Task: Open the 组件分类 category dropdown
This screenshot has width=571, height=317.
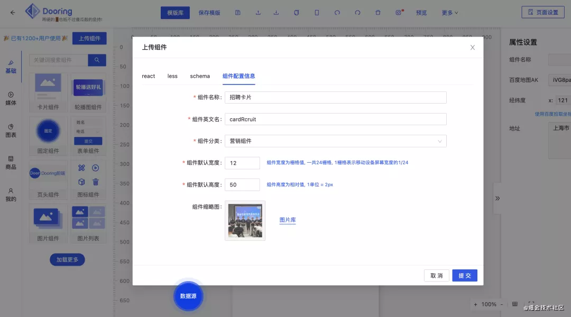Action: (x=336, y=141)
